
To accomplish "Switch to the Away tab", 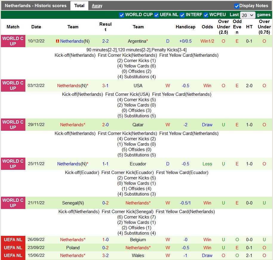I will [x=97, y=6].
